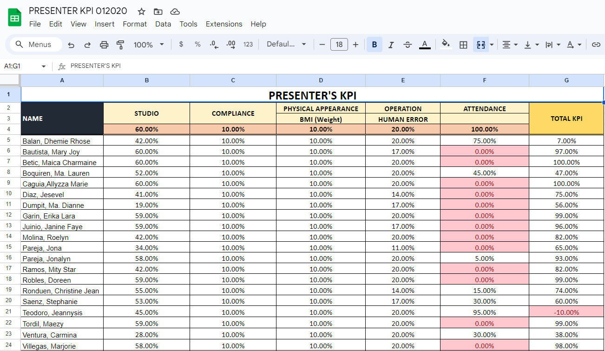The width and height of the screenshot is (605, 351).
Task: Decrease font size with minus button
Action: tap(322, 45)
